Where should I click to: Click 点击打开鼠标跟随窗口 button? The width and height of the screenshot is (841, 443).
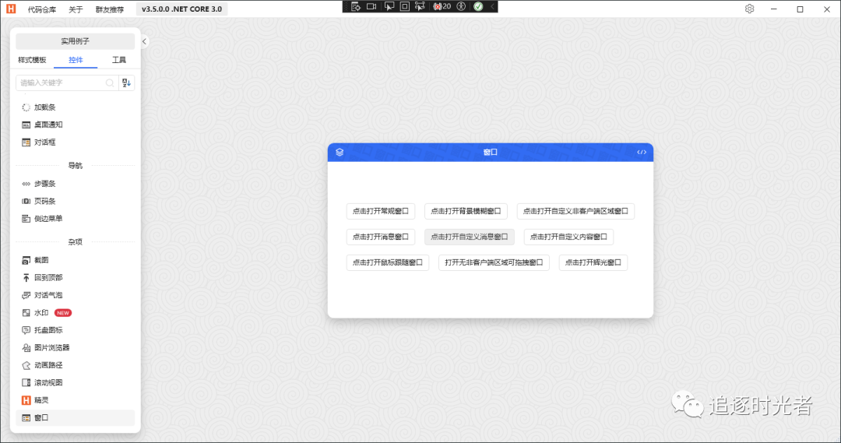(387, 262)
